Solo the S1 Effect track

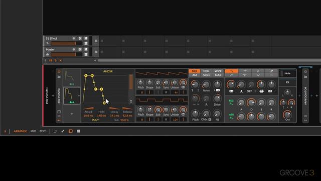[x=80, y=38]
